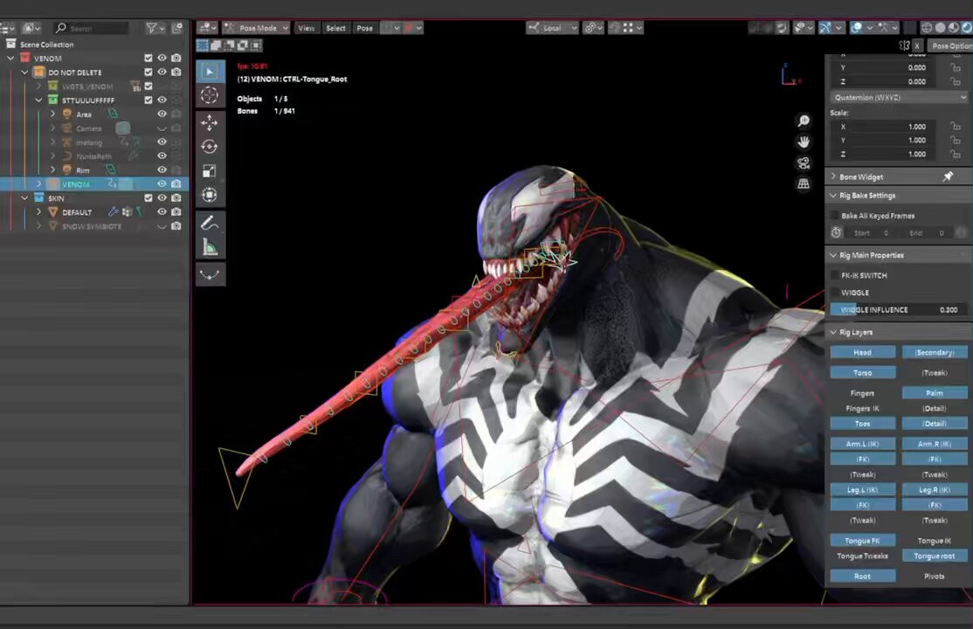Toggle the Head rig layer

(x=863, y=352)
